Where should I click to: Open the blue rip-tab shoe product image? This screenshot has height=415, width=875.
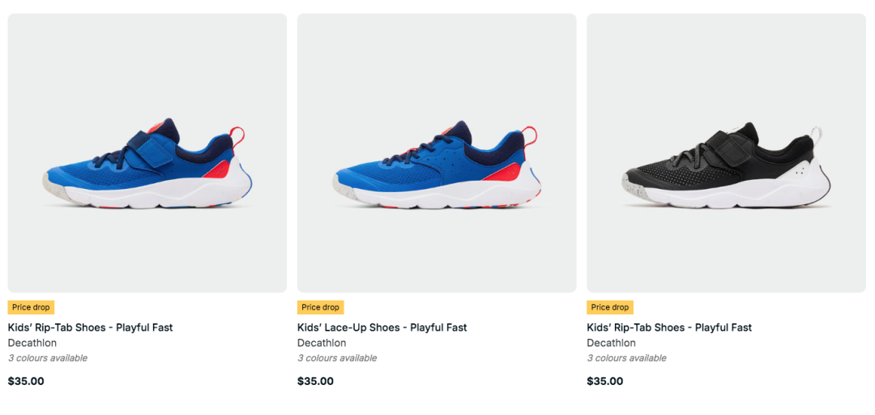pyautogui.click(x=147, y=153)
